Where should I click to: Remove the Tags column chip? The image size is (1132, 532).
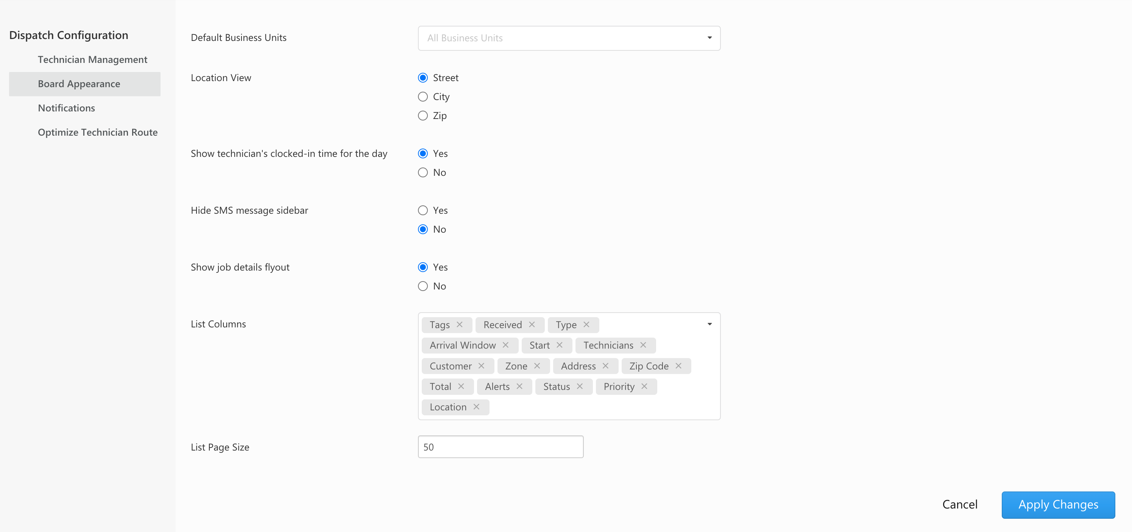click(x=460, y=324)
